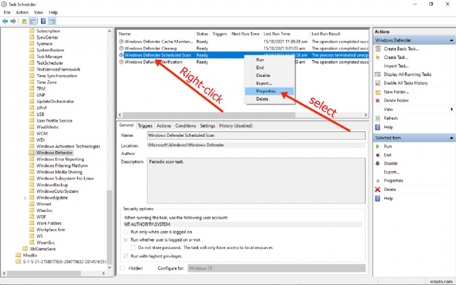Click the New Folder icon in Actions
This screenshot has width=456, height=285.
point(378,92)
